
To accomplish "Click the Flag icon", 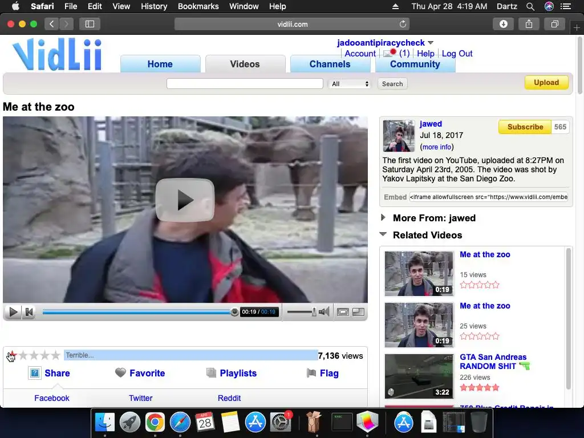I will (311, 373).
